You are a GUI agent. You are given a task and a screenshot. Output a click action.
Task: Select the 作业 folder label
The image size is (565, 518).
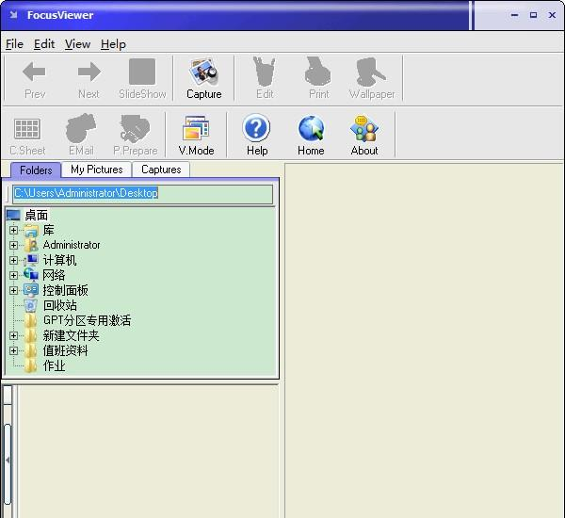point(54,365)
